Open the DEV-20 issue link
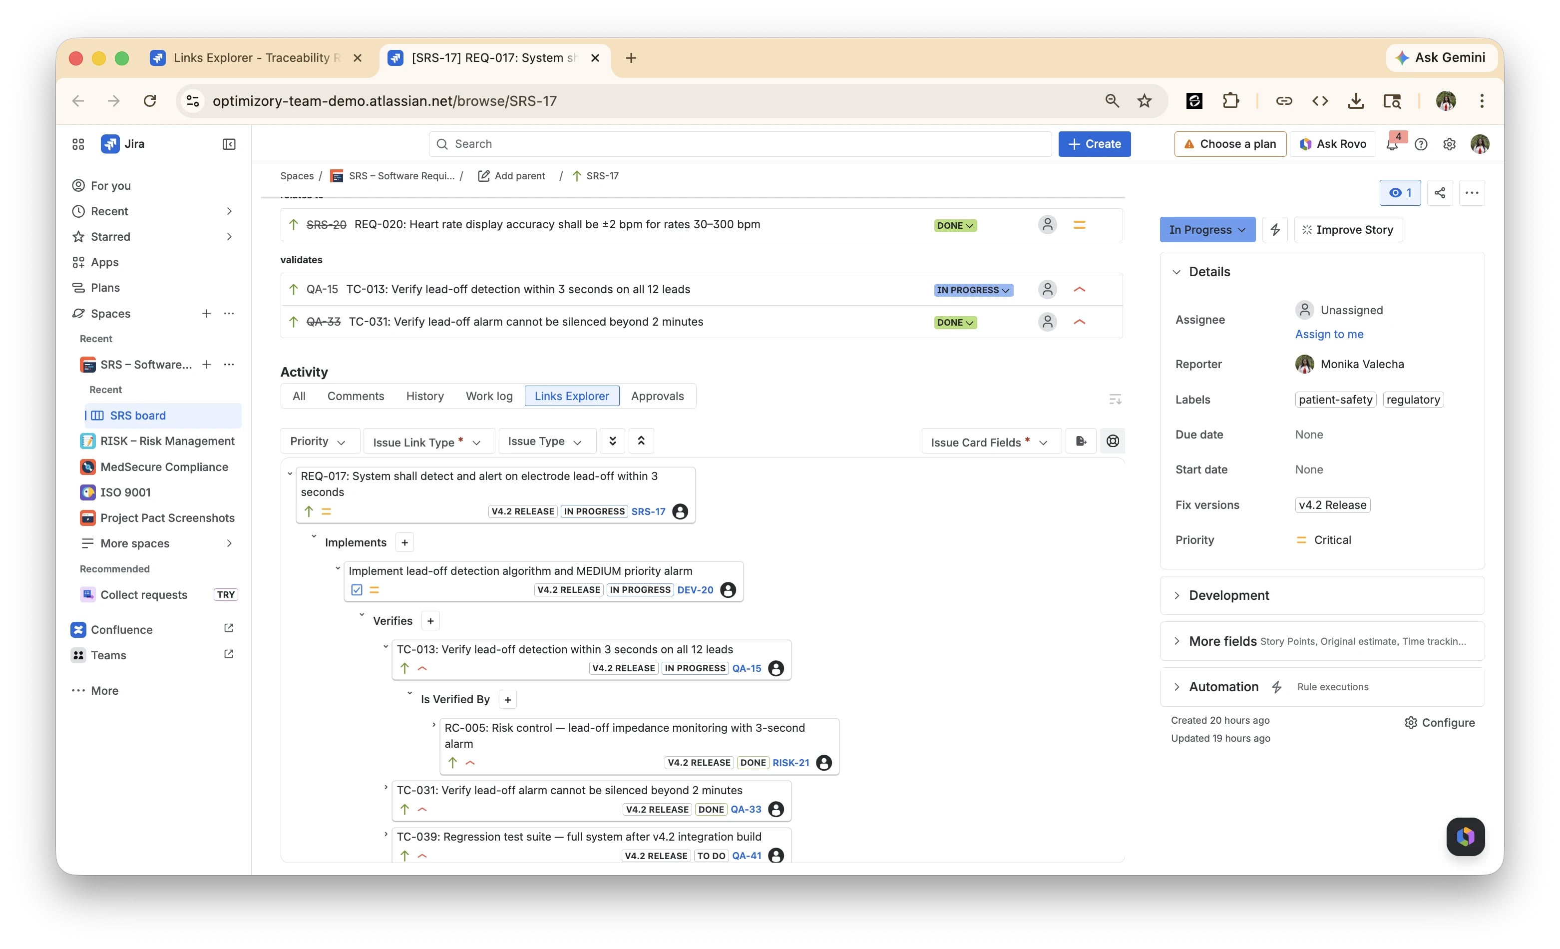 [x=695, y=590]
